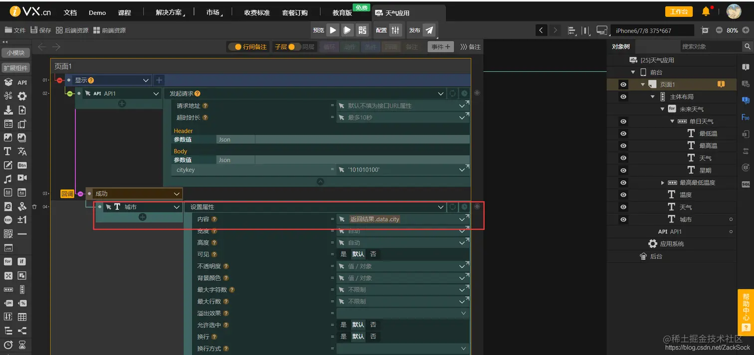Toggle visibility of 最低温 text
The width and height of the screenshot is (754, 355).
click(623, 133)
